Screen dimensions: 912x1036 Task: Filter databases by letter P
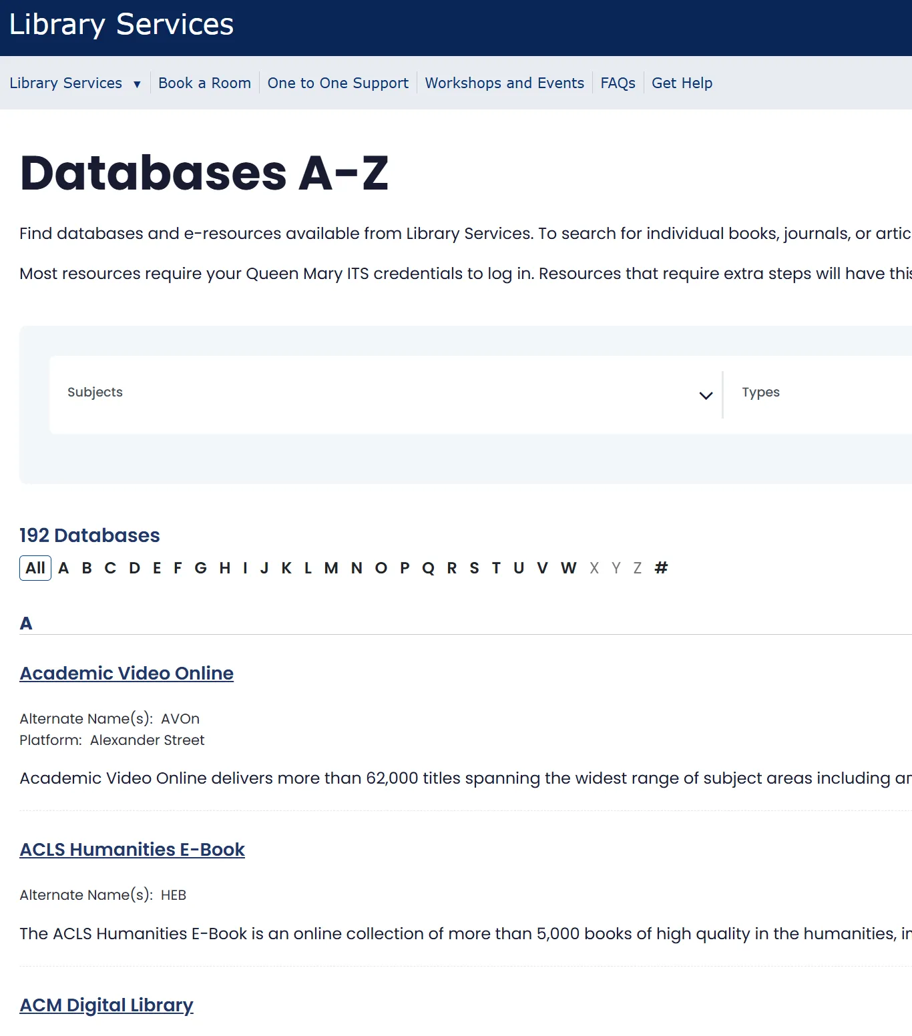[405, 568]
